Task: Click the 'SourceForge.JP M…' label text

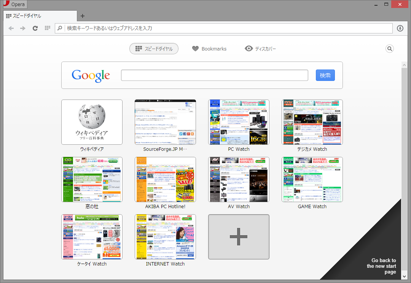Action: point(166,149)
